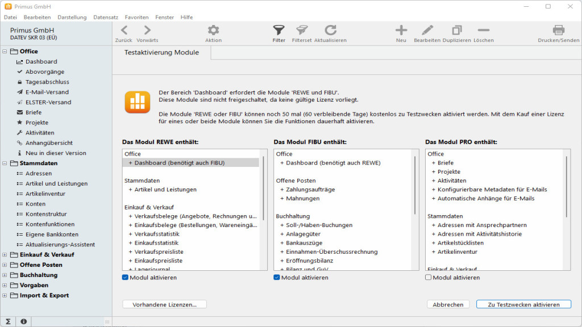Click the Duplizieren toolbar icon

coord(456,31)
